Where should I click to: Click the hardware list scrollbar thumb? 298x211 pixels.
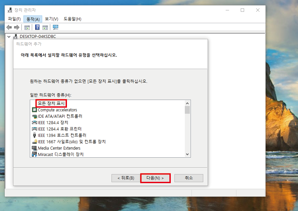[x=188, y=110]
